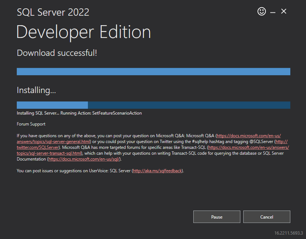The width and height of the screenshot is (306, 239).
Task: Click the UserVoice: SQL Server feedback sentence
Action: pyautogui.click(x=73, y=171)
